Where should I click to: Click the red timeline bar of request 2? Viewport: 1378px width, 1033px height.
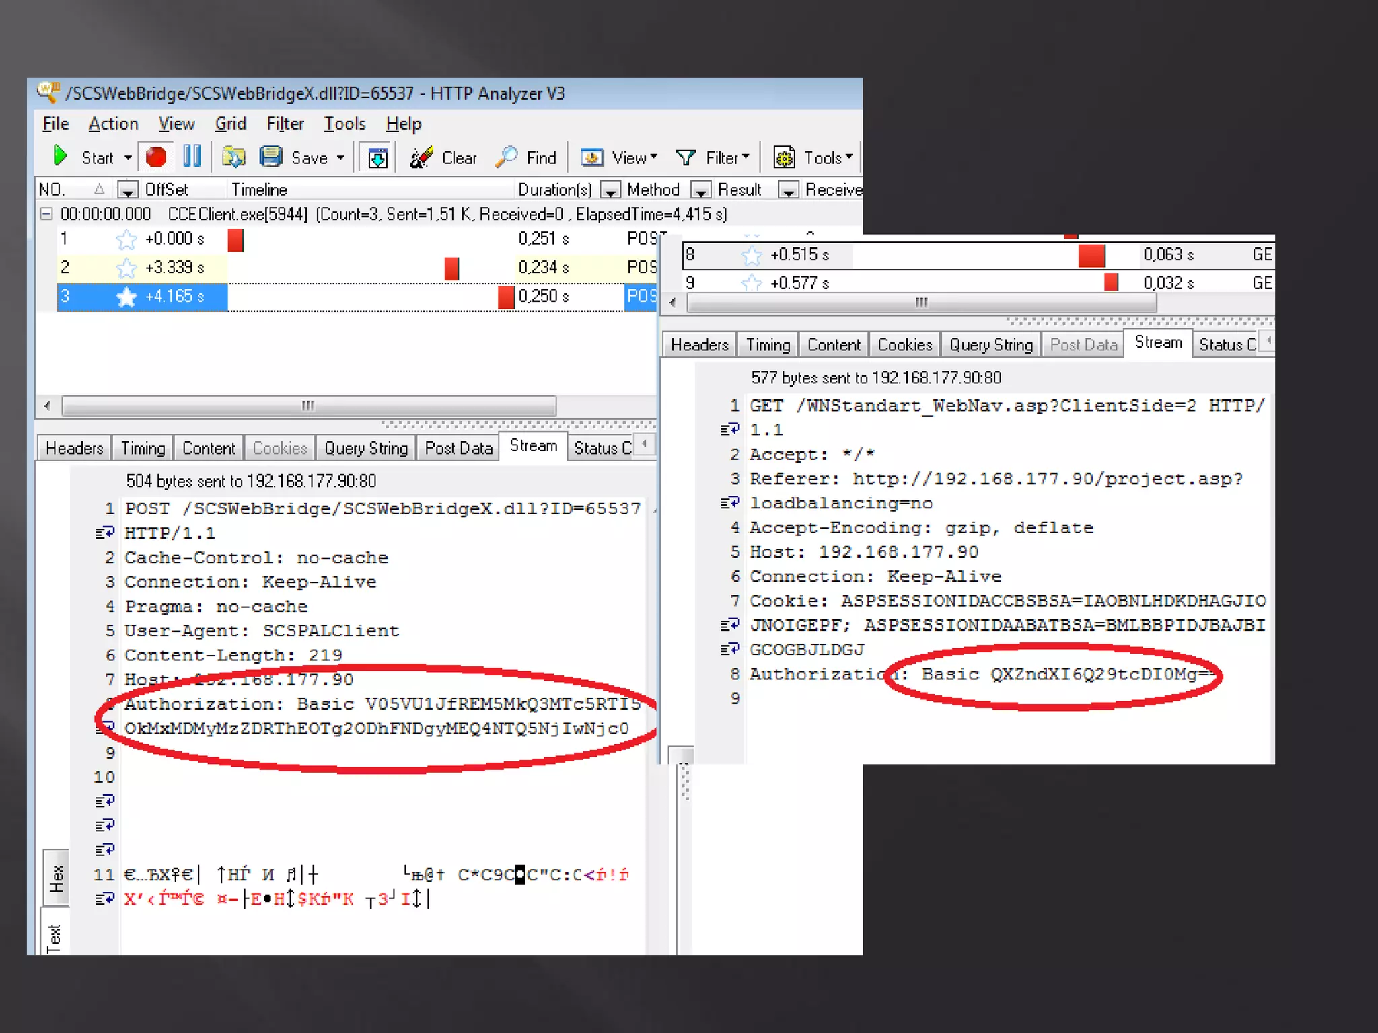451,268
